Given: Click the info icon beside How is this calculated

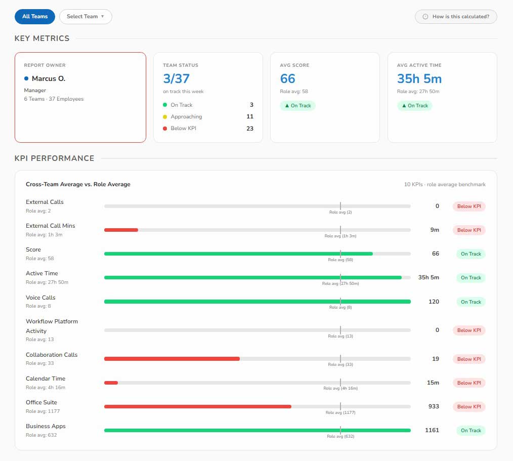Looking at the screenshot, I should click(x=425, y=16).
